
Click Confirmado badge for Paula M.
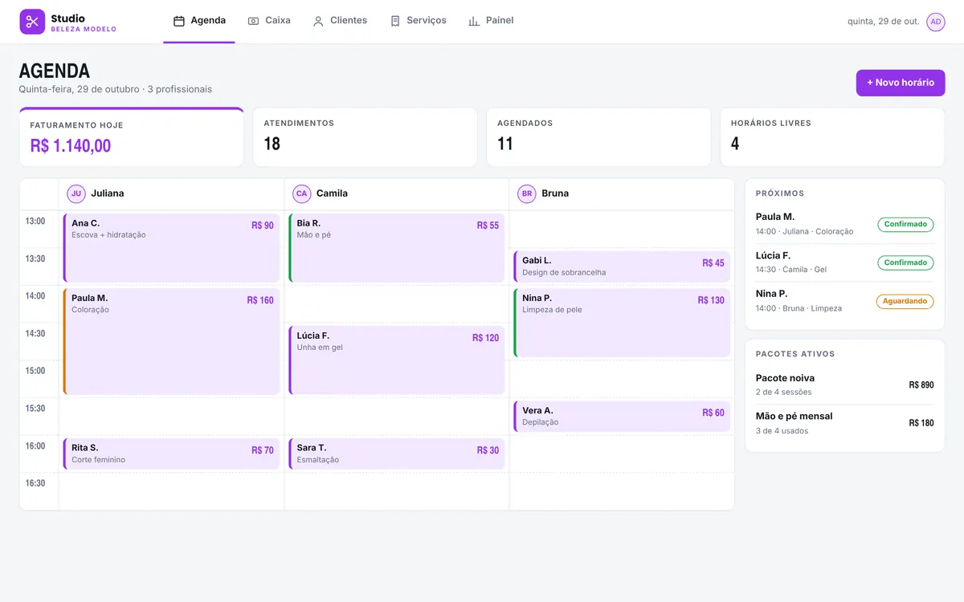[905, 225]
